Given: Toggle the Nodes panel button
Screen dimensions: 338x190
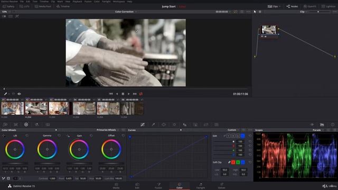Looking at the screenshot, I should (292, 6).
